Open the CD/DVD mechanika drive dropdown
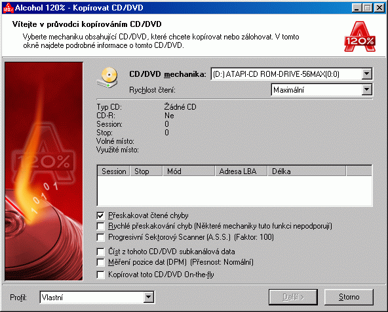Screen dimensions: 388x312 [x=366, y=74]
